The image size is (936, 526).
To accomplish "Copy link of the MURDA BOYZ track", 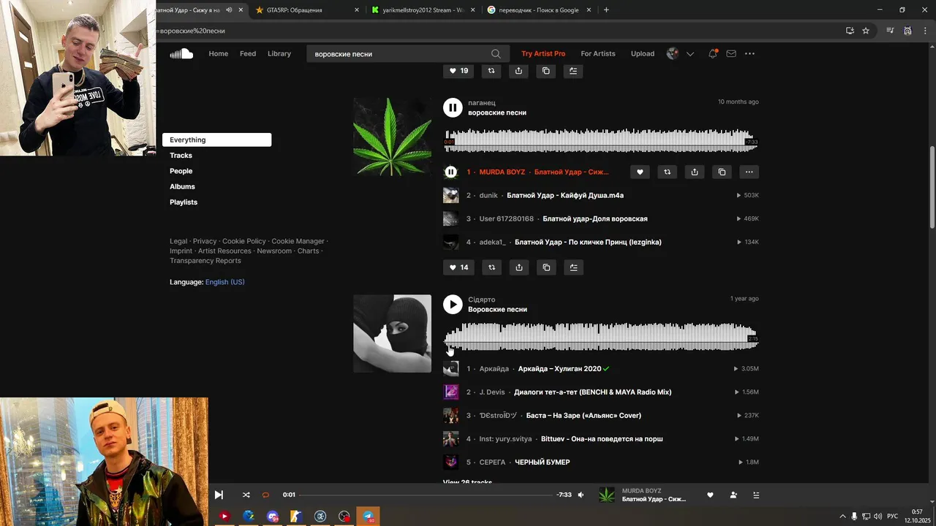I will point(722,172).
